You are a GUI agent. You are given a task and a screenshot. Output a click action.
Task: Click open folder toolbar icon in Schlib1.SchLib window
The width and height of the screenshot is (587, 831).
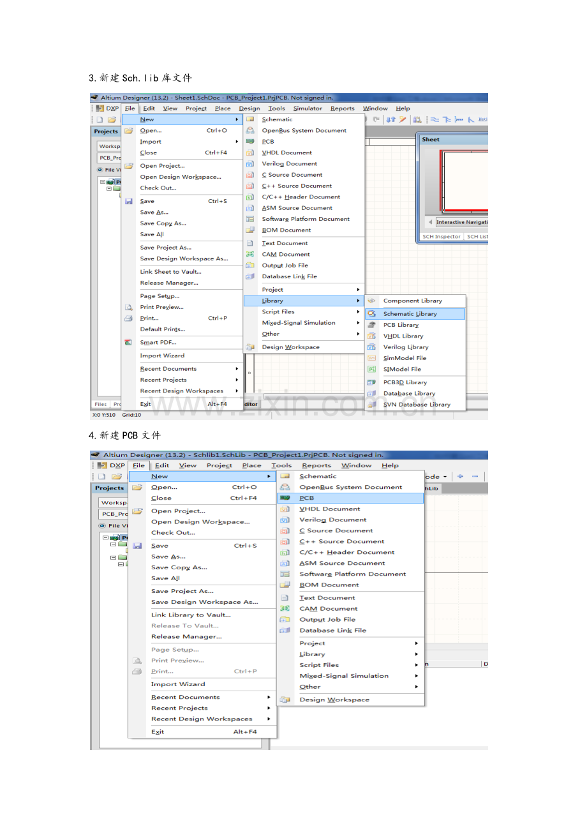(116, 477)
